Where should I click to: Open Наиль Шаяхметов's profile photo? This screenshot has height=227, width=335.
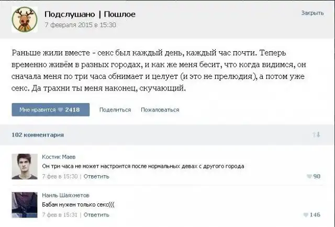click(x=24, y=205)
